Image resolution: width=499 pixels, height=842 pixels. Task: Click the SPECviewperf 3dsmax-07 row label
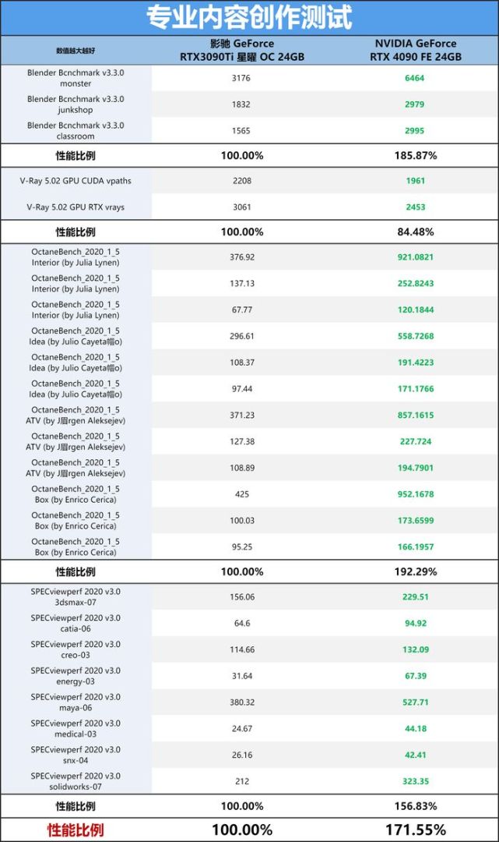[76, 597]
